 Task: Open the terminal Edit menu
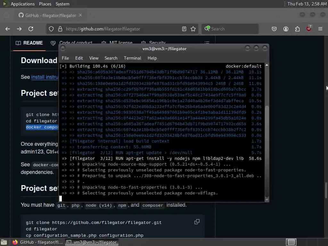pyautogui.click(x=79, y=58)
